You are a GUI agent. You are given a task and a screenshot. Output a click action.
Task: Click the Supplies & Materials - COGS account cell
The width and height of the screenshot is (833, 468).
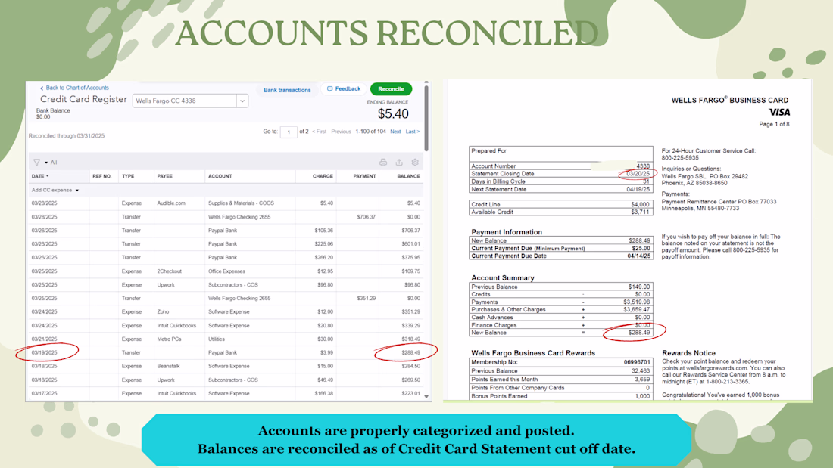(241, 203)
